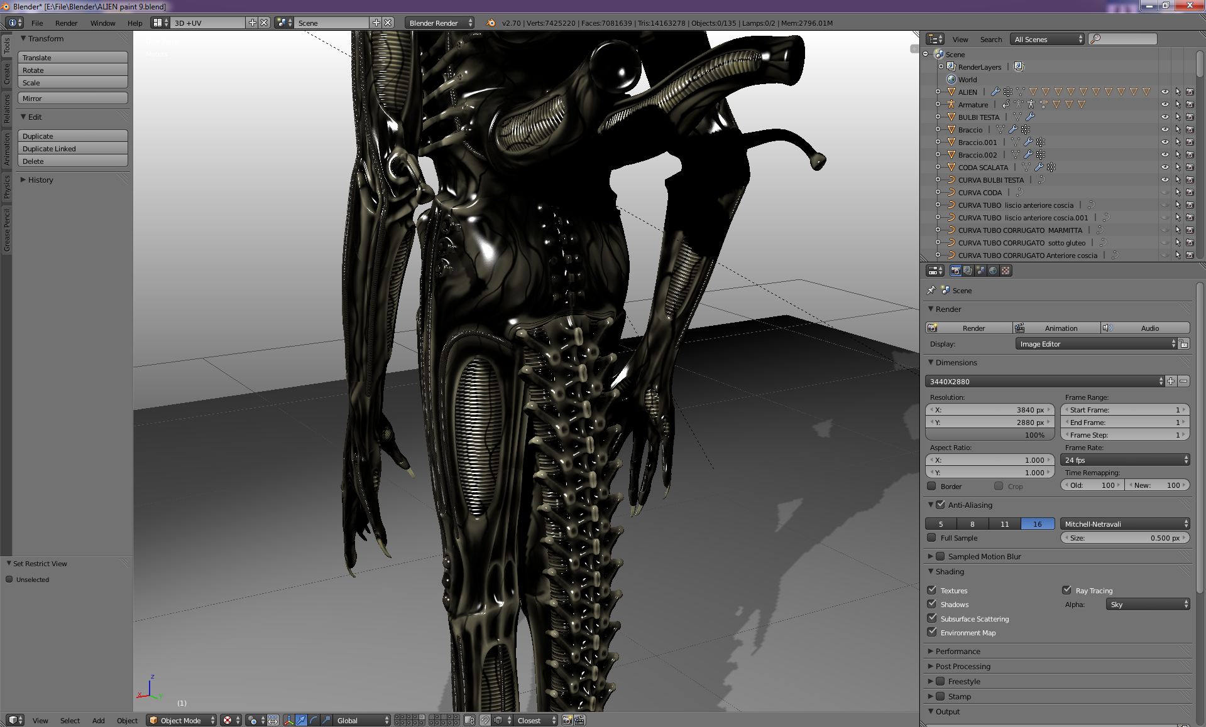
Task: Toggle the 3D manipulator axes icon
Action: tap(288, 720)
